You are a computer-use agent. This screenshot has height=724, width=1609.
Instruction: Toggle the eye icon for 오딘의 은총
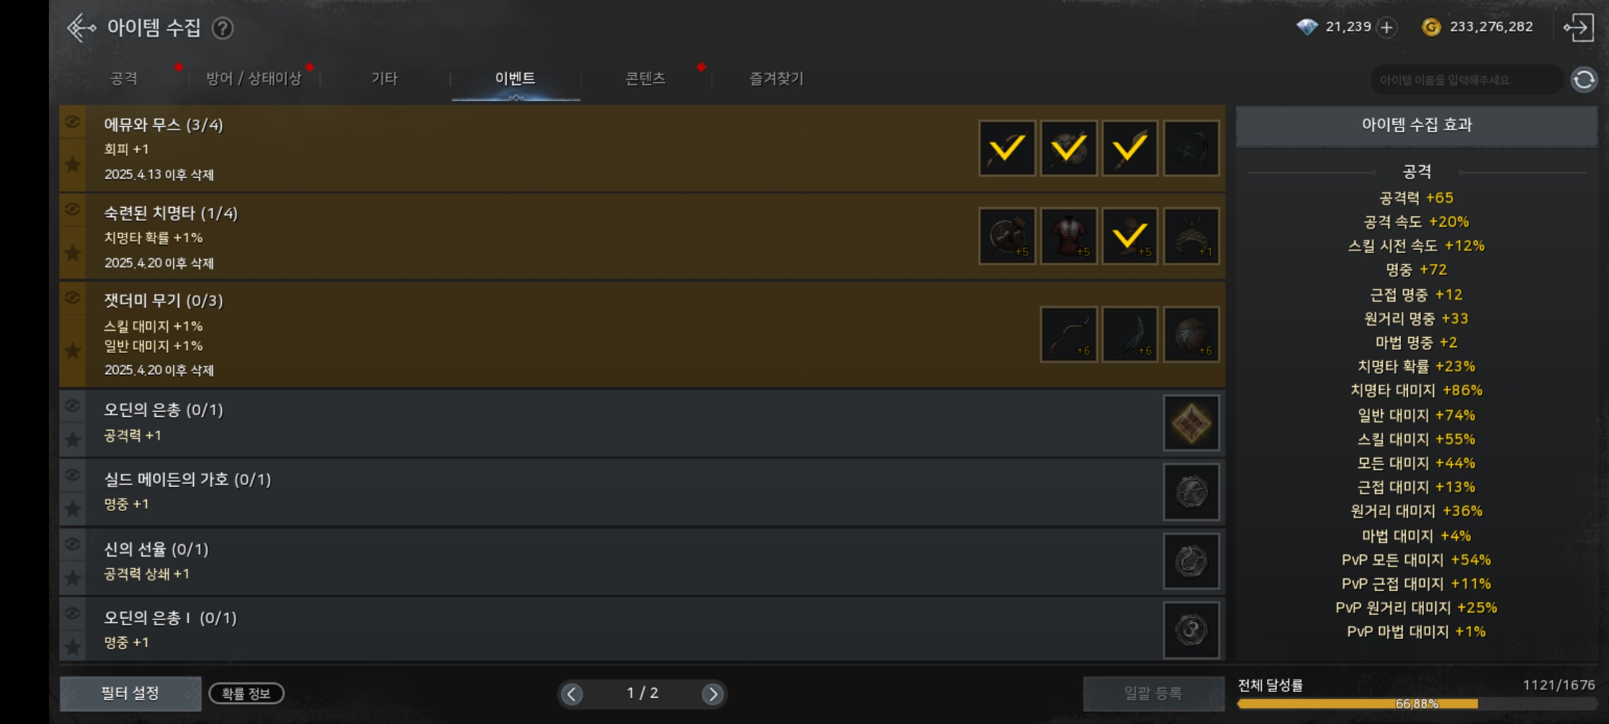click(x=72, y=406)
